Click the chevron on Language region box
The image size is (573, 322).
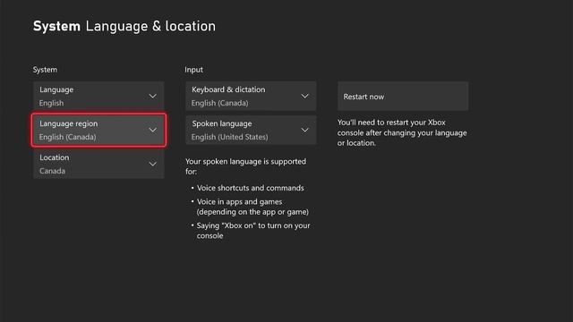click(x=153, y=130)
